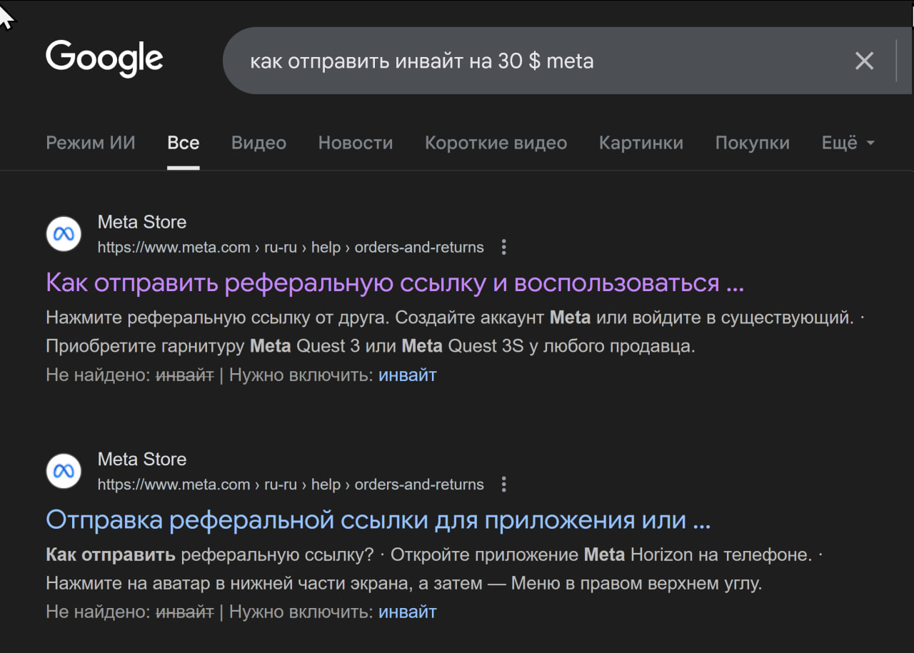
Task: Open the Покупки tab
Action: pyautogui.click(x=752, y=143)
